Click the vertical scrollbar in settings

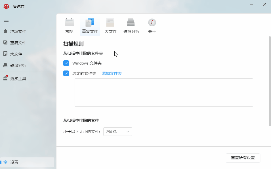(270, 81)
